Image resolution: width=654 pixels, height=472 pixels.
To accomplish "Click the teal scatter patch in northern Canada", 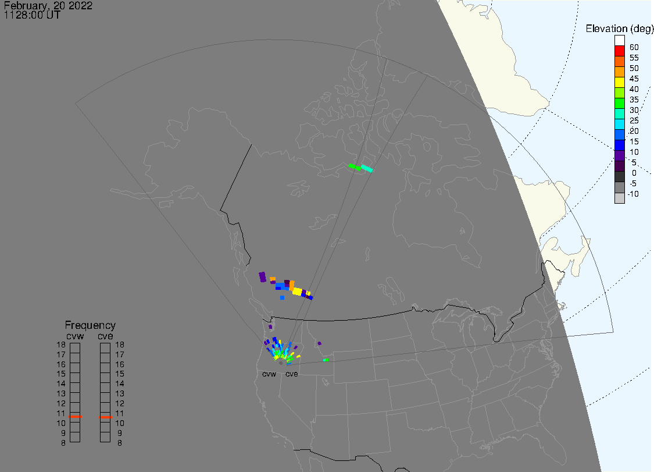I will point(367,168).
